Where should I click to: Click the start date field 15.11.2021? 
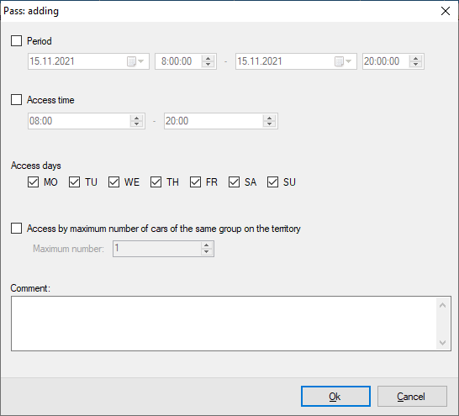tap(77, 61)
